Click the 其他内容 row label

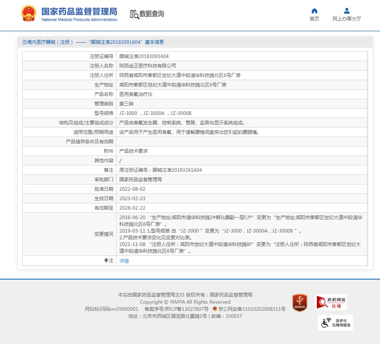[x=104, y=160]
